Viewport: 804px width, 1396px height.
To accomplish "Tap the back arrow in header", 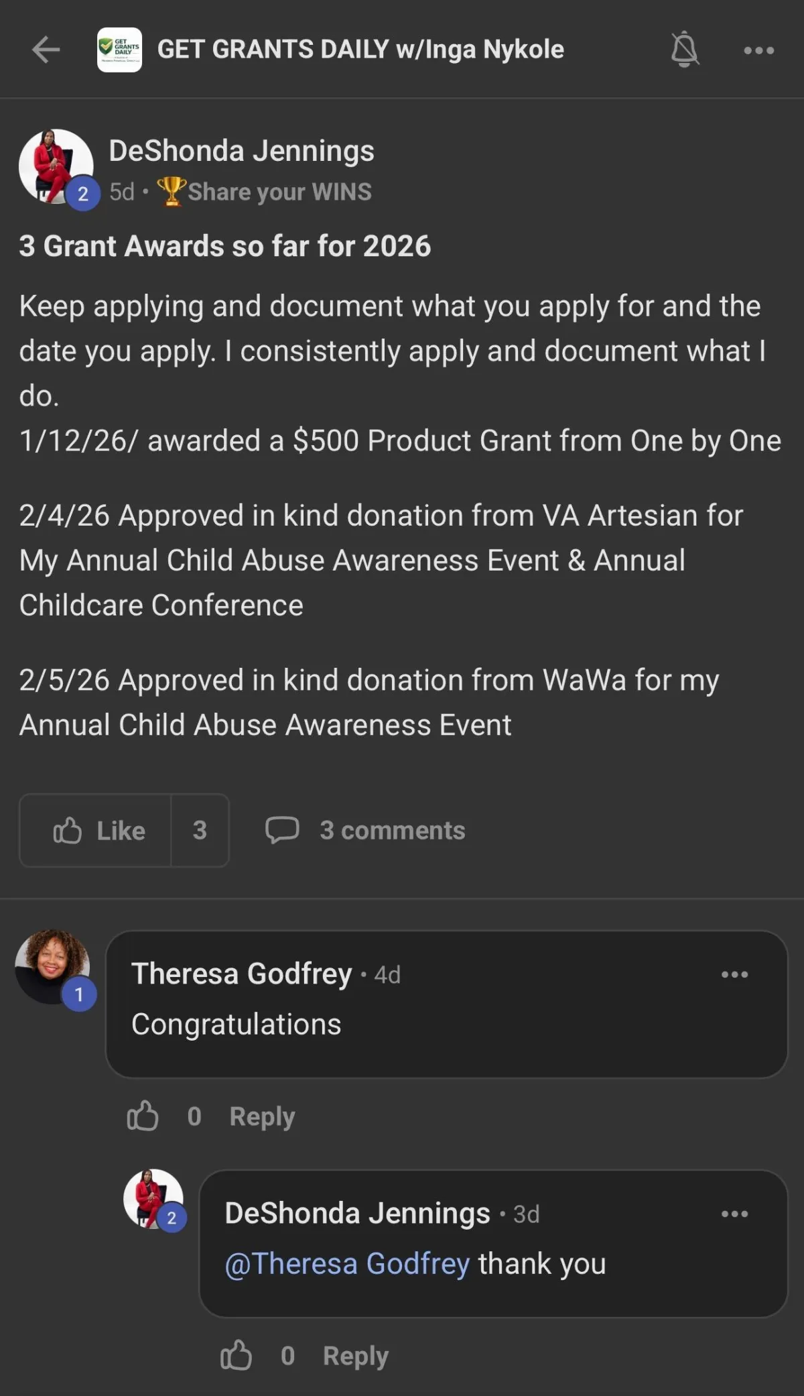I will pos(46,50).
